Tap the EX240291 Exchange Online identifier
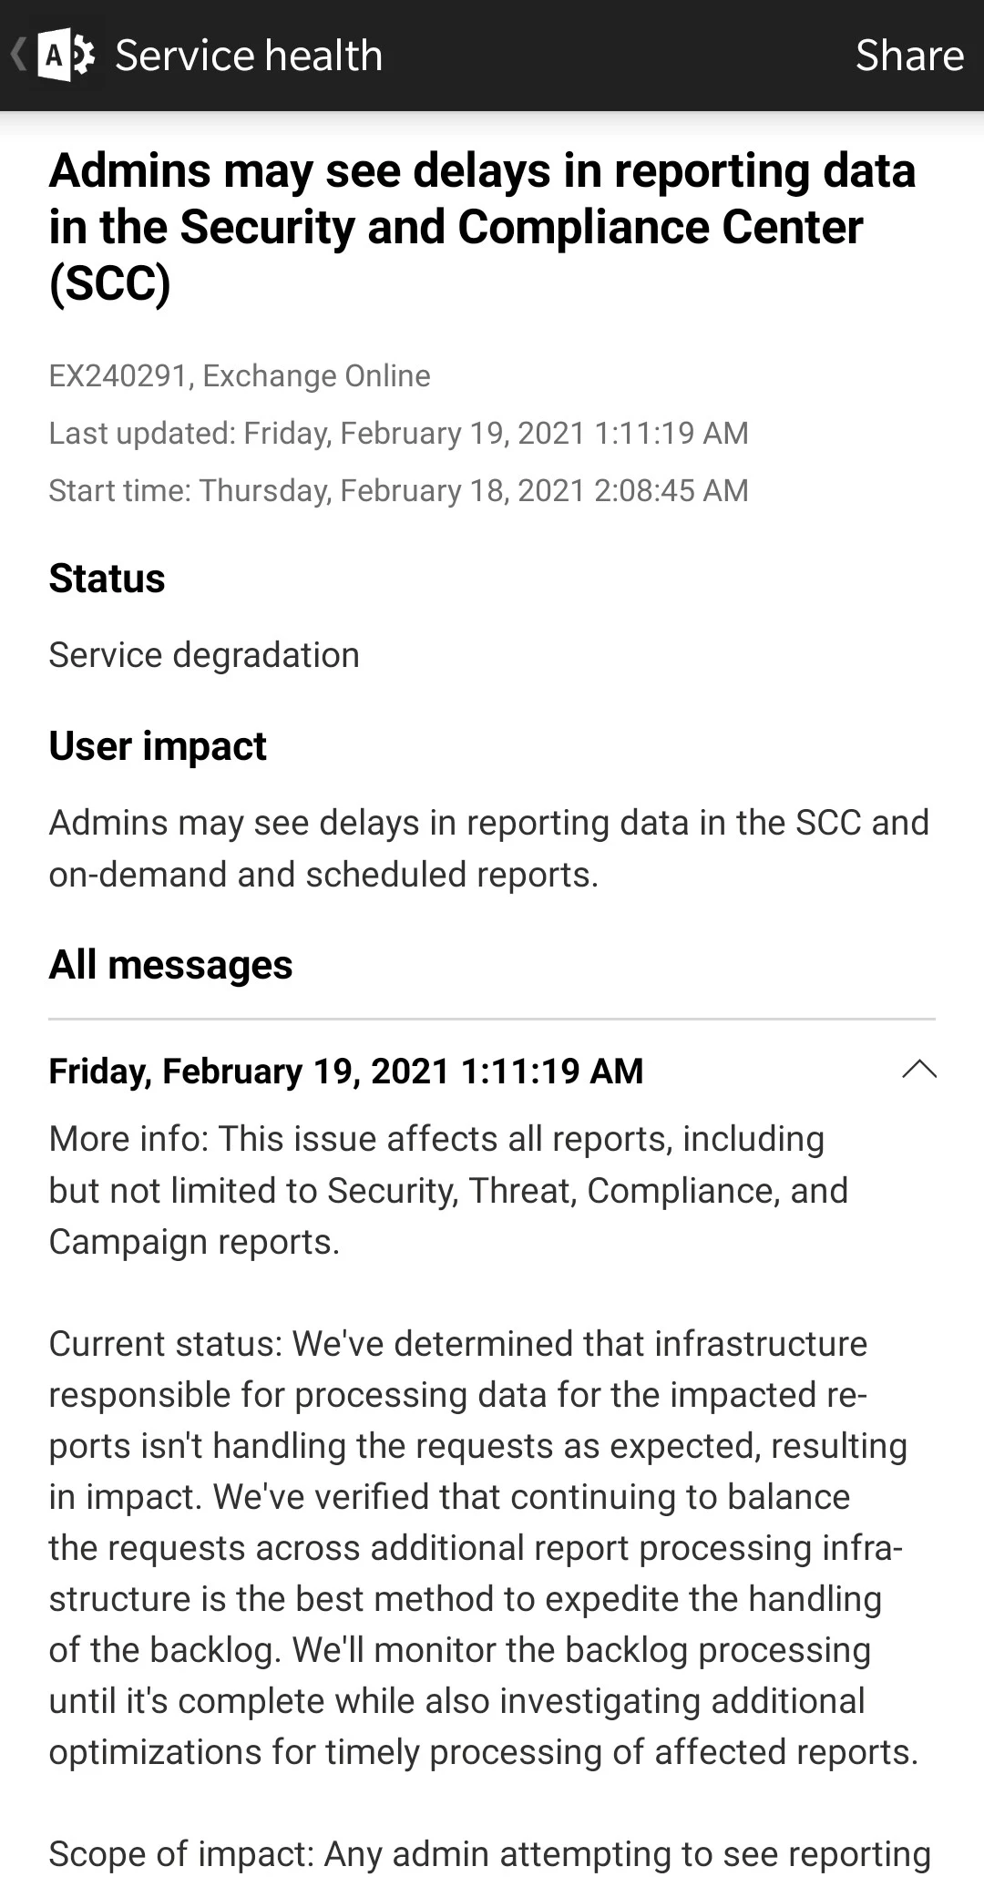This screenshot has width=984, height=1887. pos(239,375)
